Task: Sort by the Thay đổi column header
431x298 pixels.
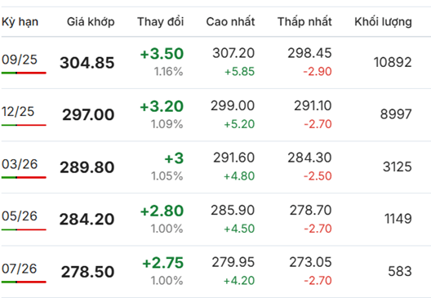Action: pos(161,22)
